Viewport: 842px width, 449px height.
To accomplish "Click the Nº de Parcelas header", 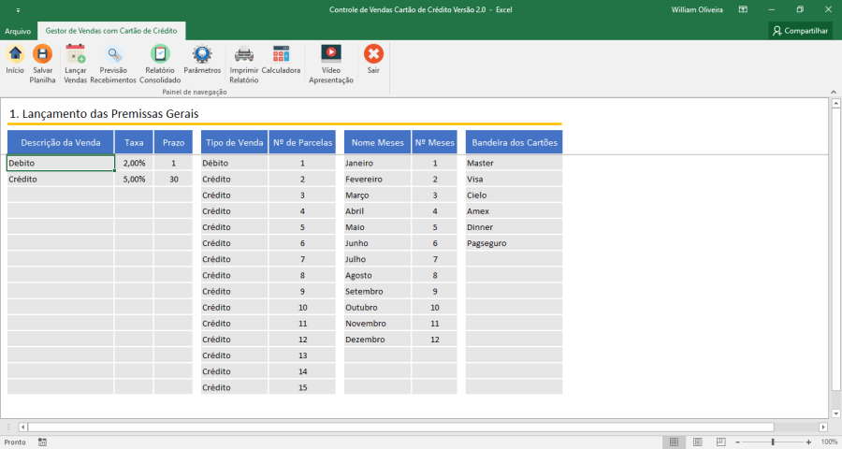I will pyautogui.click(x=302, y=142).
